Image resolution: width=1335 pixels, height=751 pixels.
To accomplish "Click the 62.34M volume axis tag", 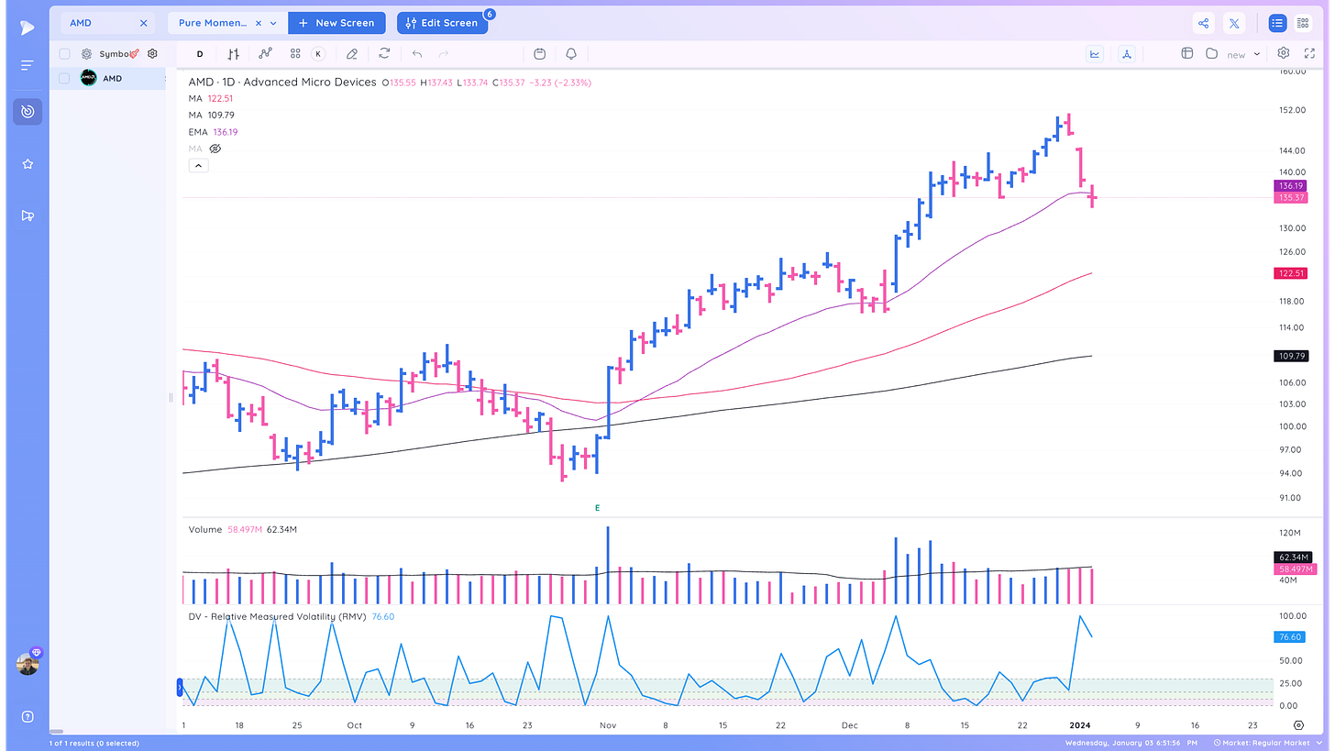I will pyautogui.click(x=1292, y=557).
